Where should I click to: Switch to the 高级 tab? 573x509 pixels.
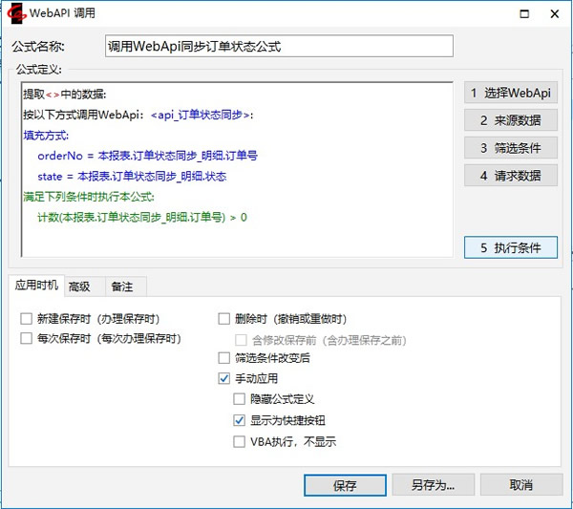pyautogui.click(x=79, y=286)
